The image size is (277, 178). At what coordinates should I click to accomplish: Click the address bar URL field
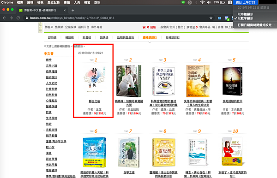click(x=117, y=18)
